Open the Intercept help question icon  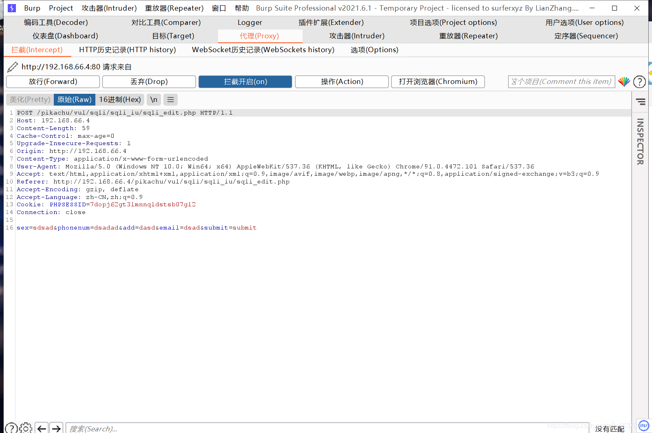coord(639,82)
